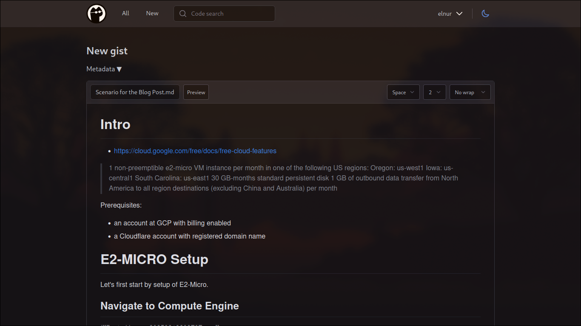Viewport: 581px width, 326px height.
Task: Open the elnur user menu
Action: click(450, 14)
